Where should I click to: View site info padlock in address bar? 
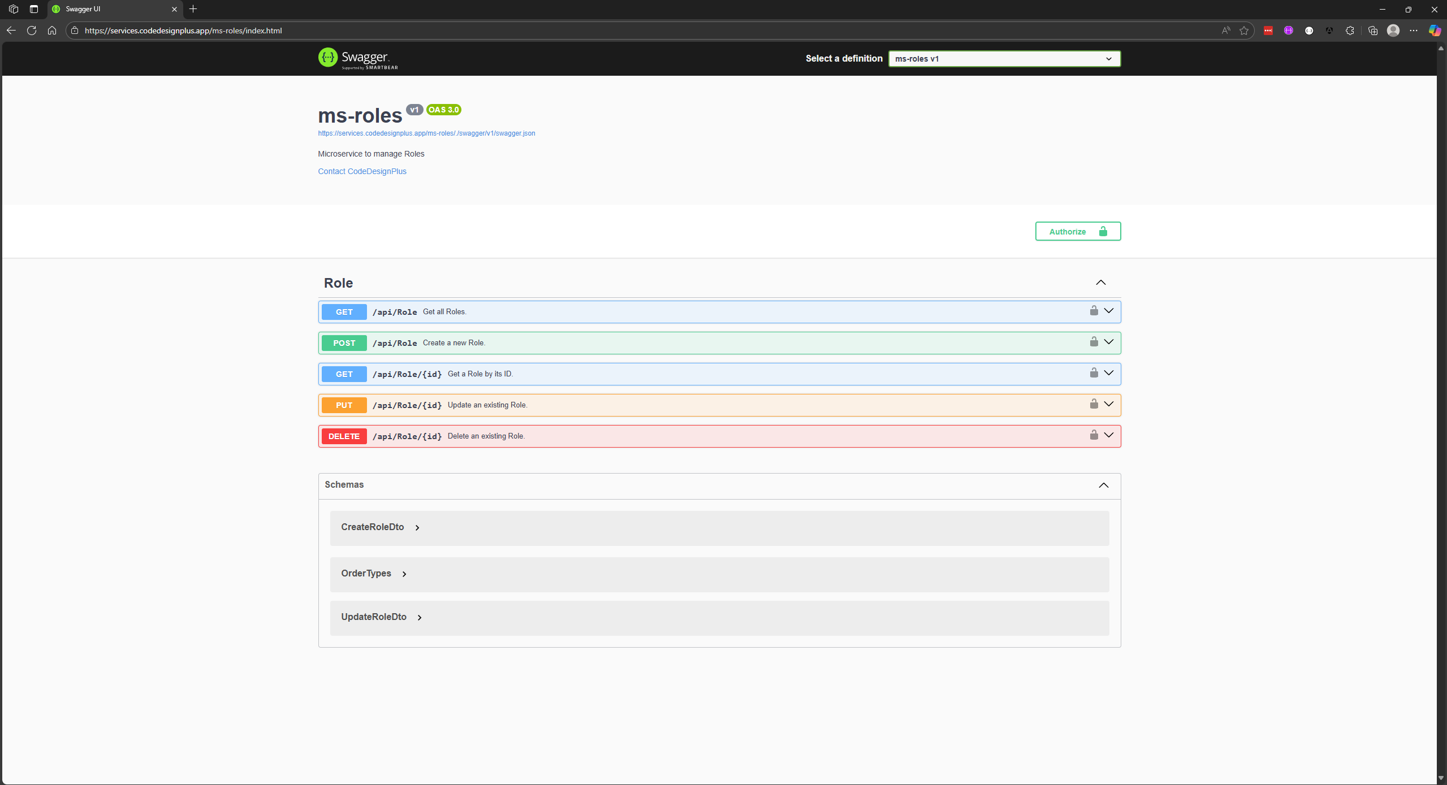pos(75,31)
